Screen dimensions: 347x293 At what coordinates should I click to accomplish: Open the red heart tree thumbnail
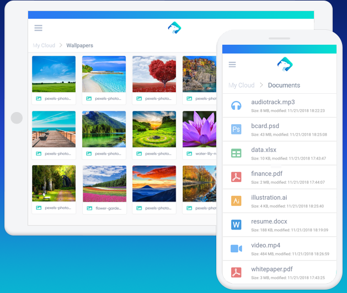click(154, 74)
